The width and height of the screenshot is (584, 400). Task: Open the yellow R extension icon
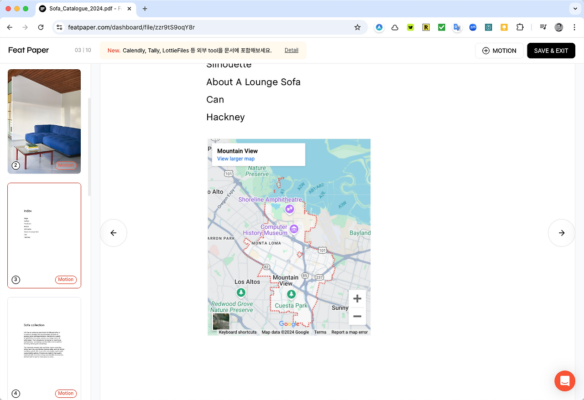point(426,27)
